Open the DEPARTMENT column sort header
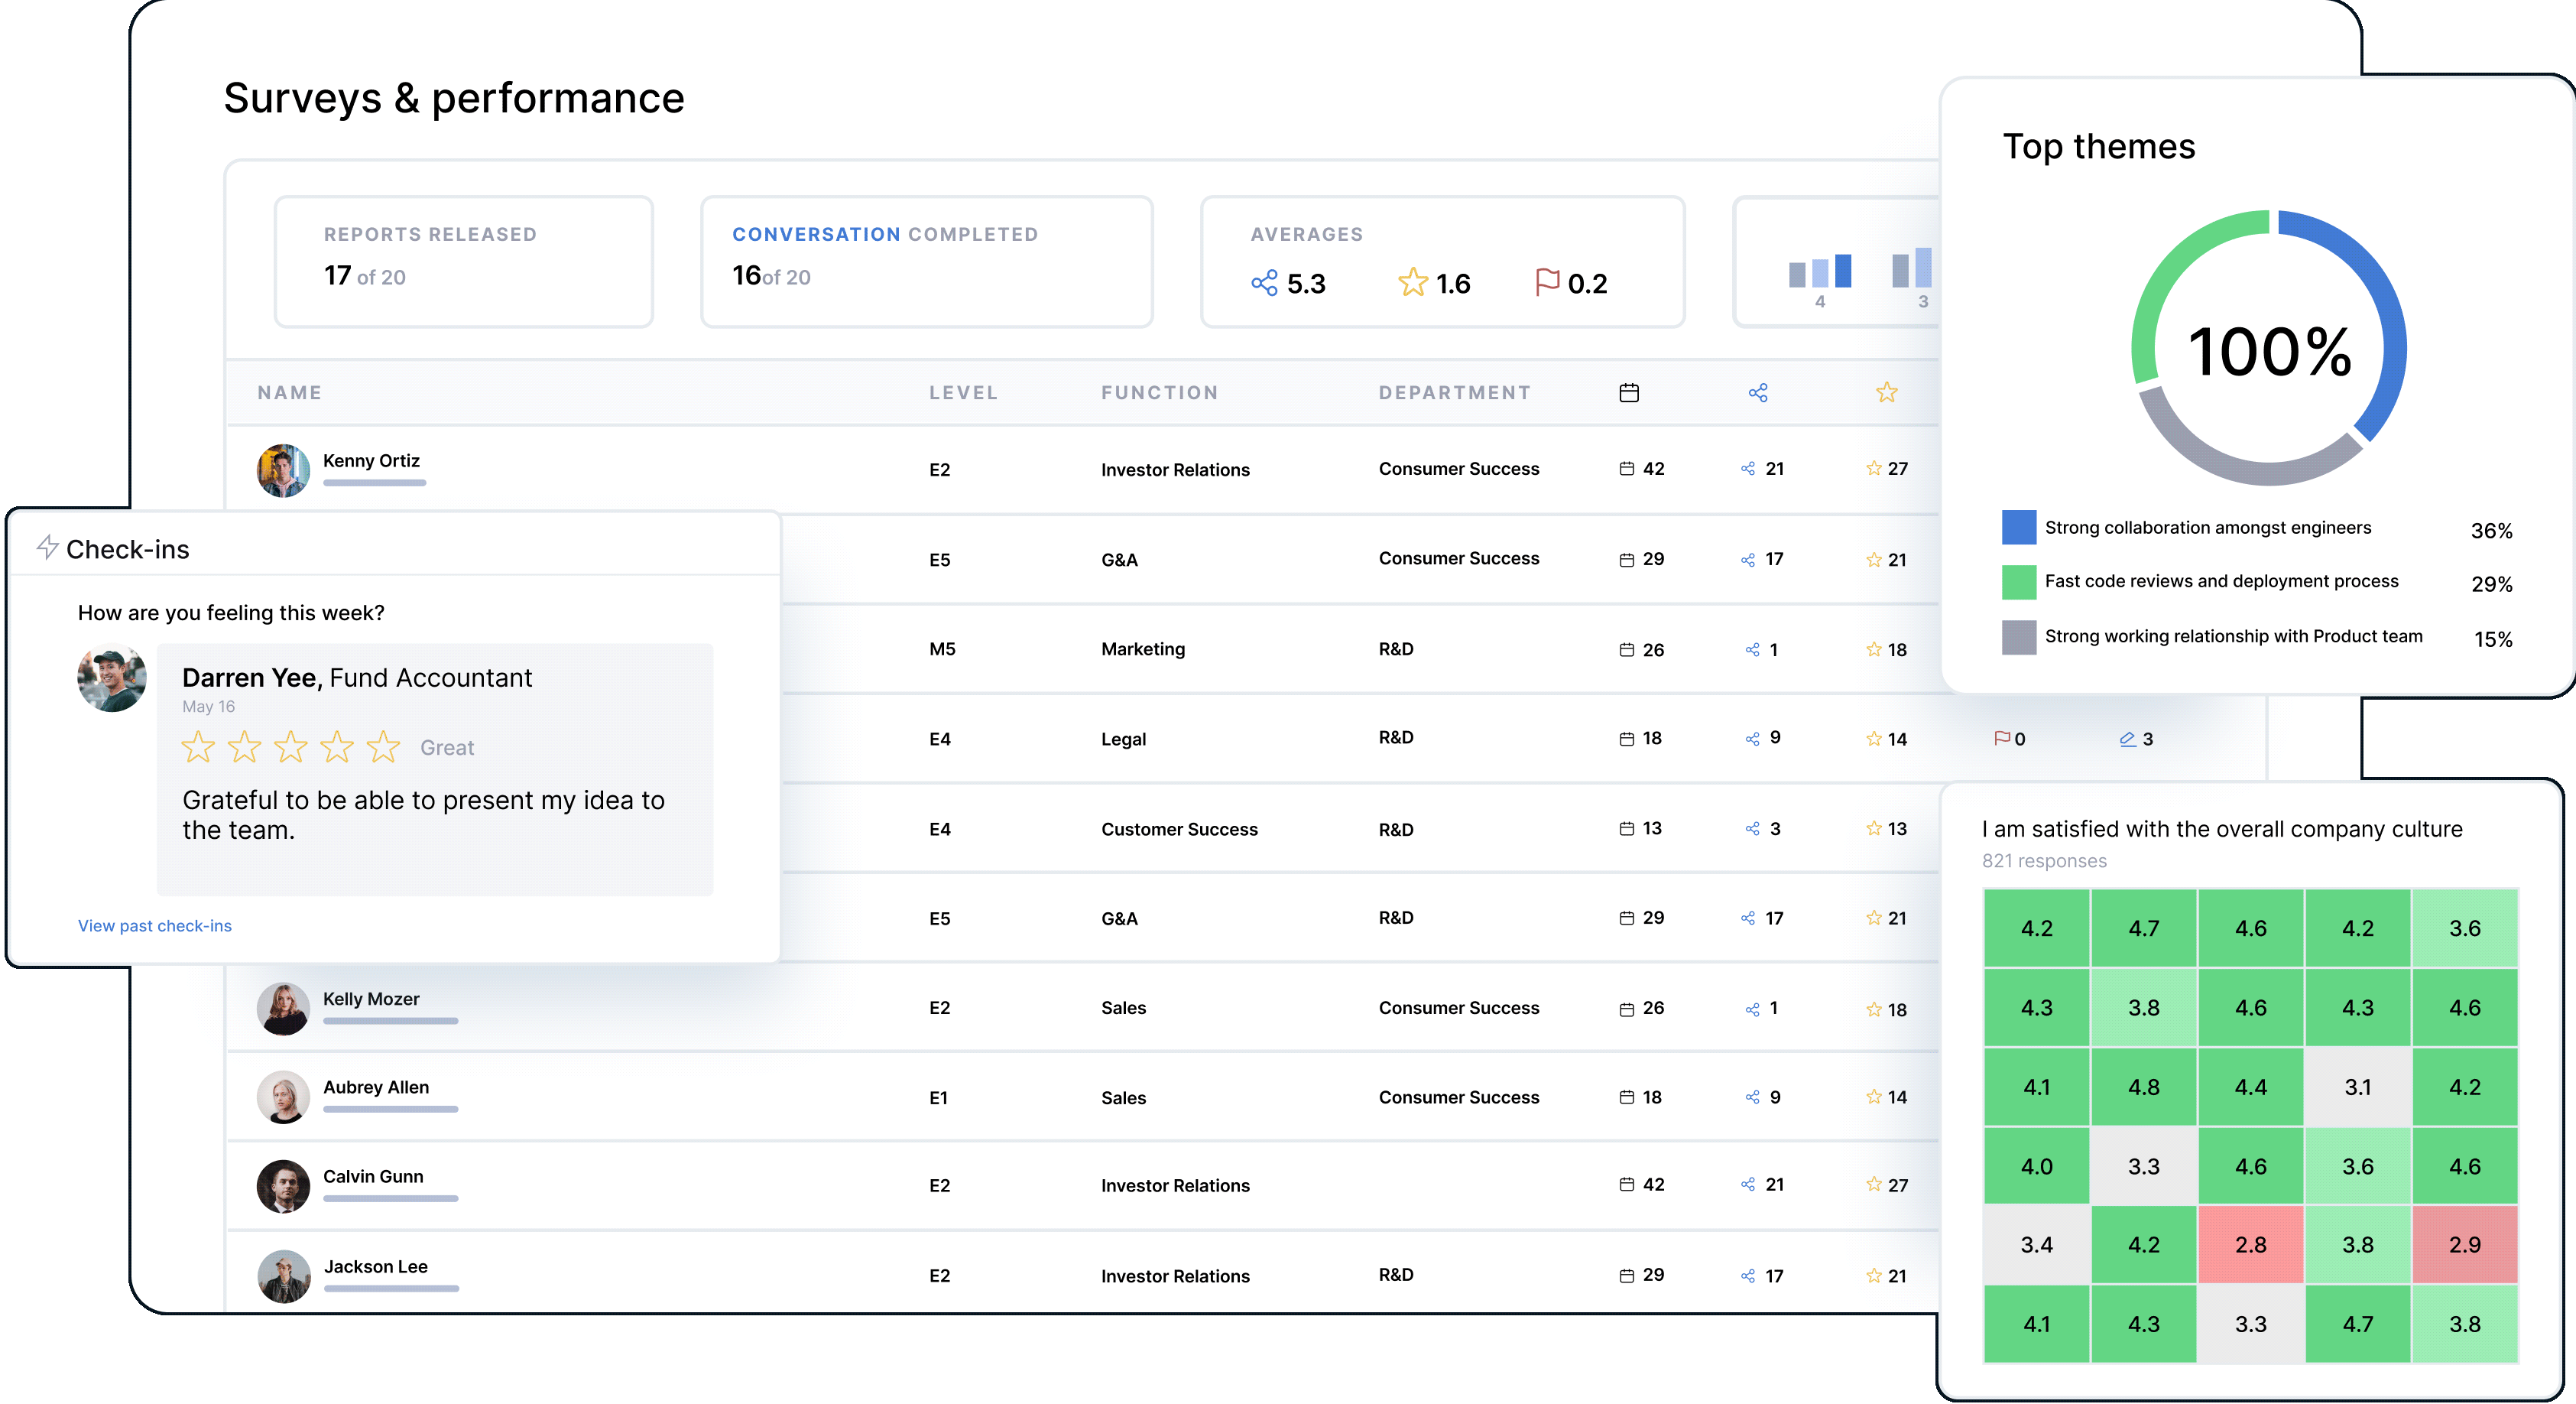 tap(1455, 392)
